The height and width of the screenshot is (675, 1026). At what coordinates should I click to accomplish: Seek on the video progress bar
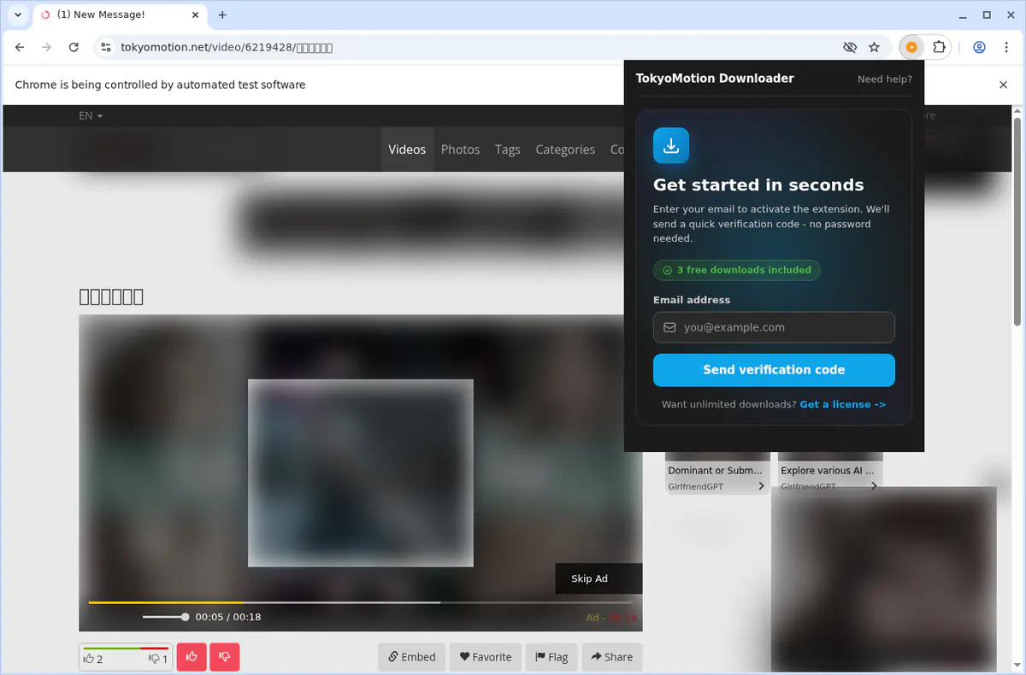click(x=363, y=602)
